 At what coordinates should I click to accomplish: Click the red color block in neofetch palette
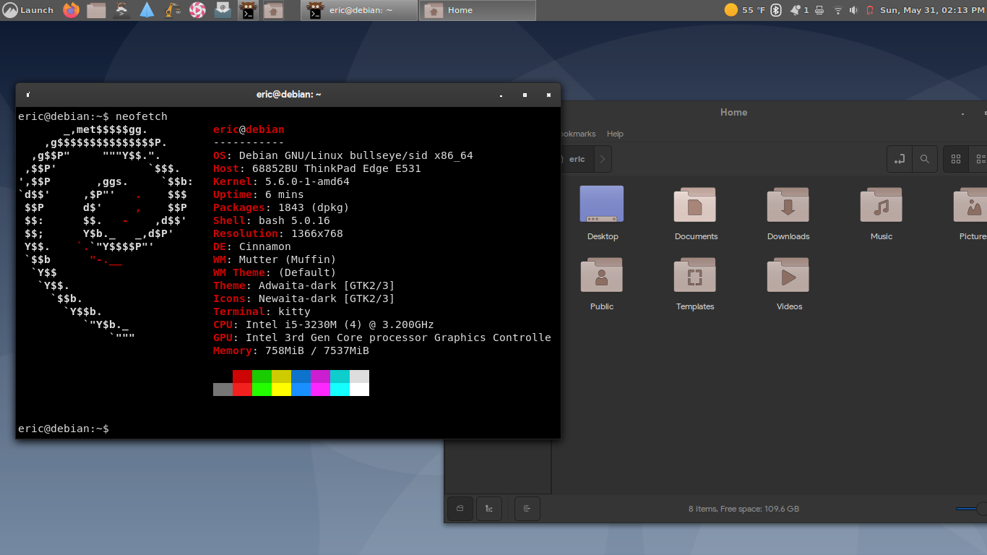[x=242, y=377]
